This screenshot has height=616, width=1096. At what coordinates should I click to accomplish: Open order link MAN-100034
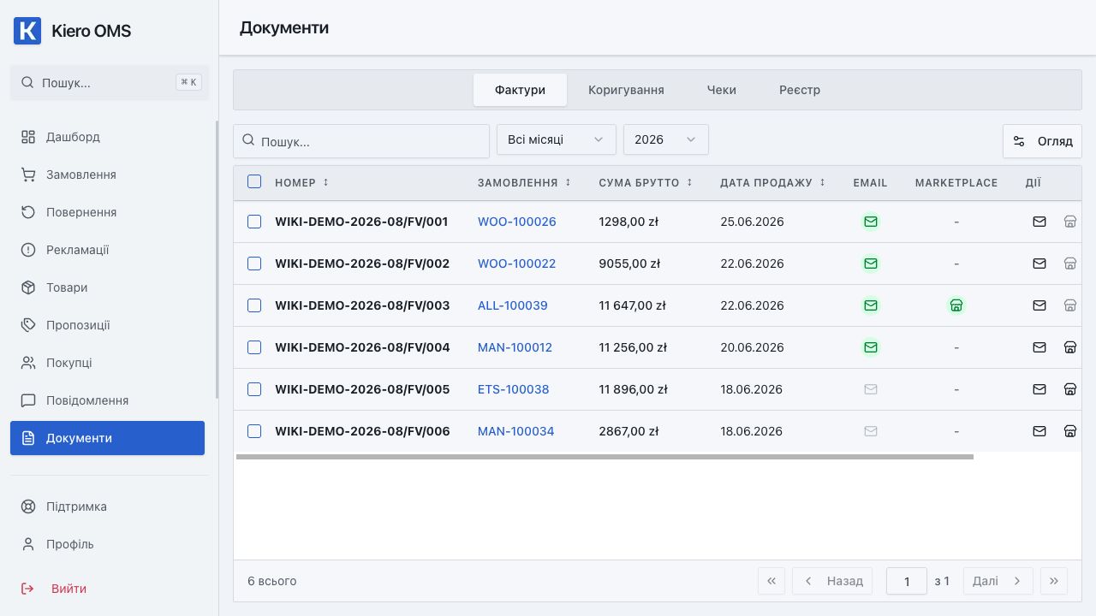click(x=516, y=431)
